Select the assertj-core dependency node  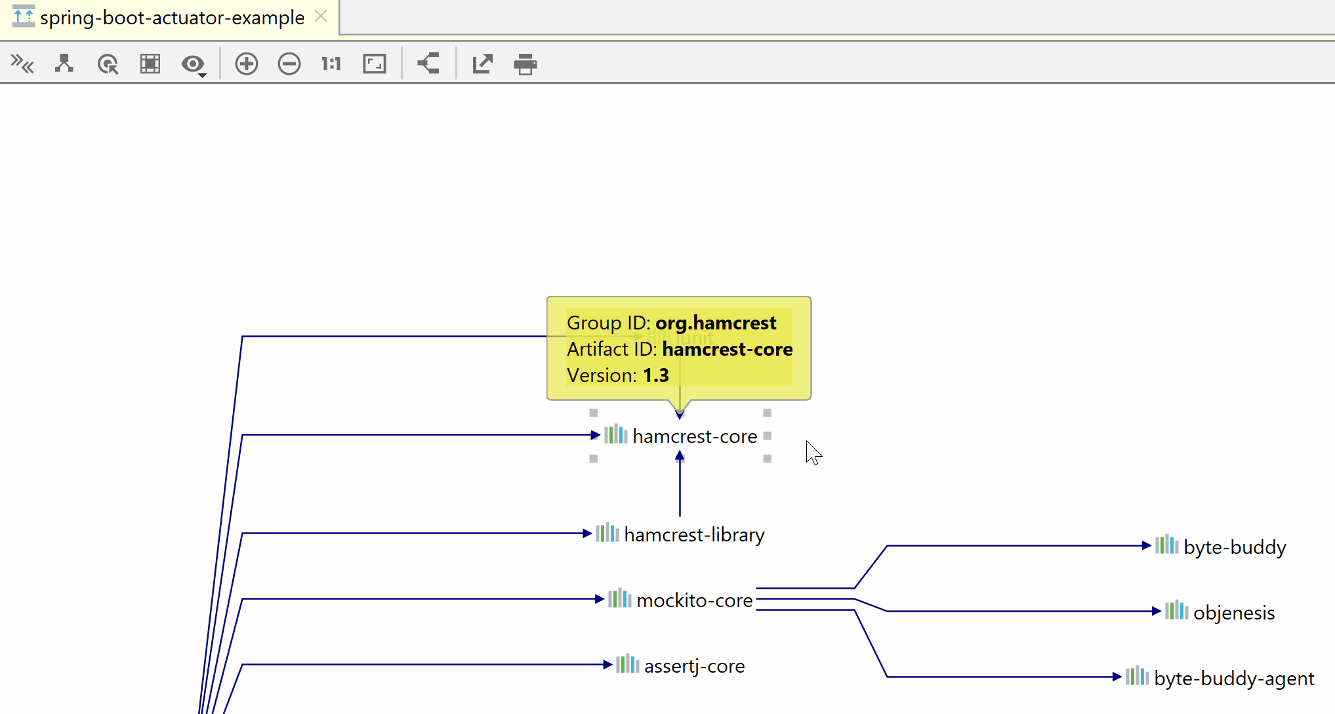(x=694, y=665)
